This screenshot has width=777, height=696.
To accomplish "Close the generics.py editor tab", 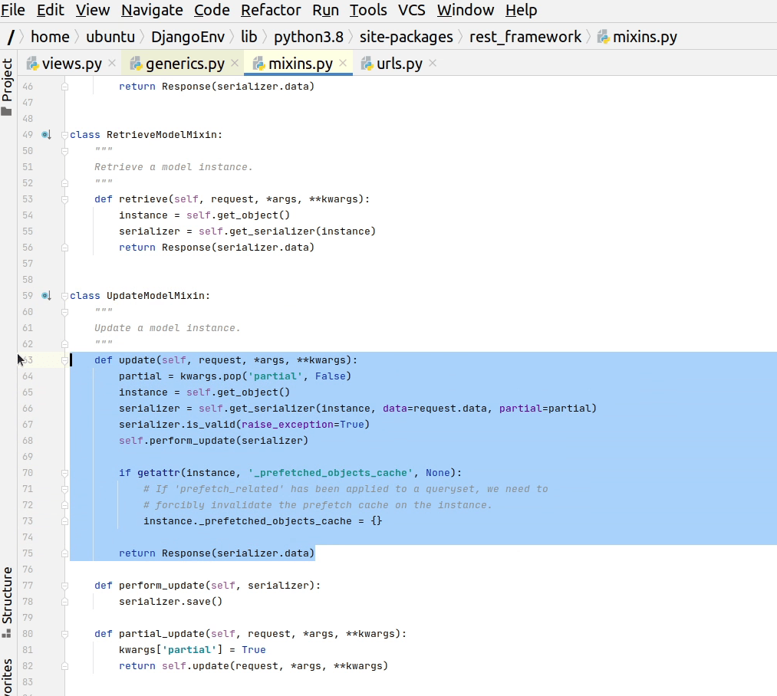I will (x=235, y=64).
